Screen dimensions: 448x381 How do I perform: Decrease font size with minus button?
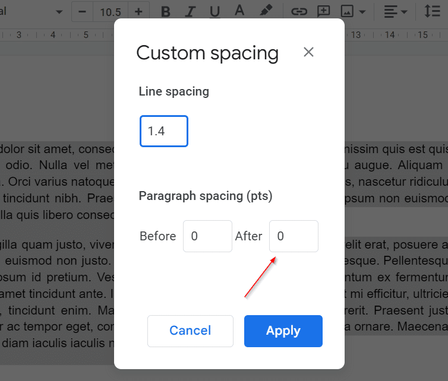tap(82, 12)
